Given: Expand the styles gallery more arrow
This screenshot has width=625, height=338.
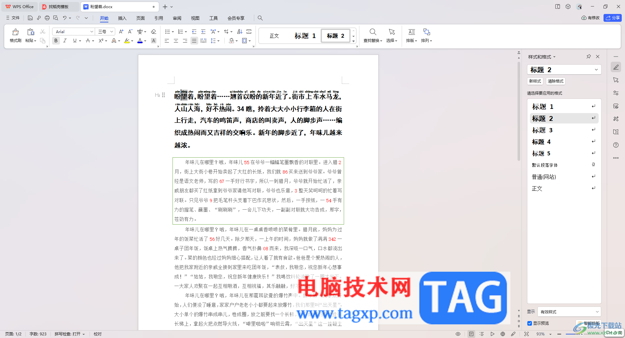Looking at the screenshot, I should tap(354, 41).
